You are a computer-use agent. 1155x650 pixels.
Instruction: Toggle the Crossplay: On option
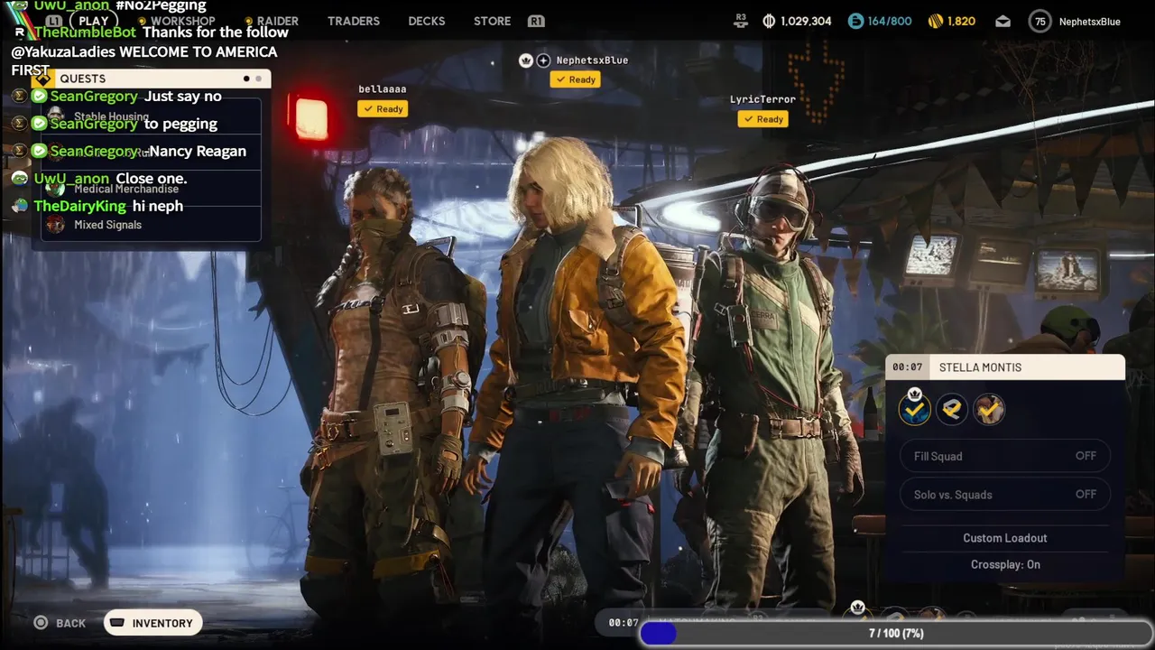tap(1005, 564)
